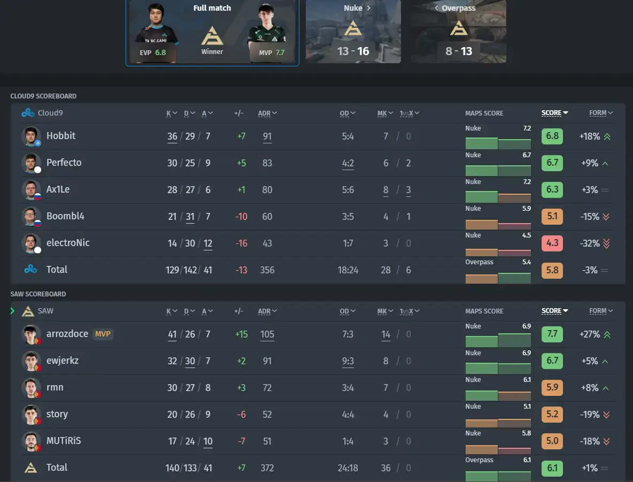Sort SAW scoreboard by FORM
The height and width of the screenshot is (482, 633).
pyautogui.click(x=601, y=311)
